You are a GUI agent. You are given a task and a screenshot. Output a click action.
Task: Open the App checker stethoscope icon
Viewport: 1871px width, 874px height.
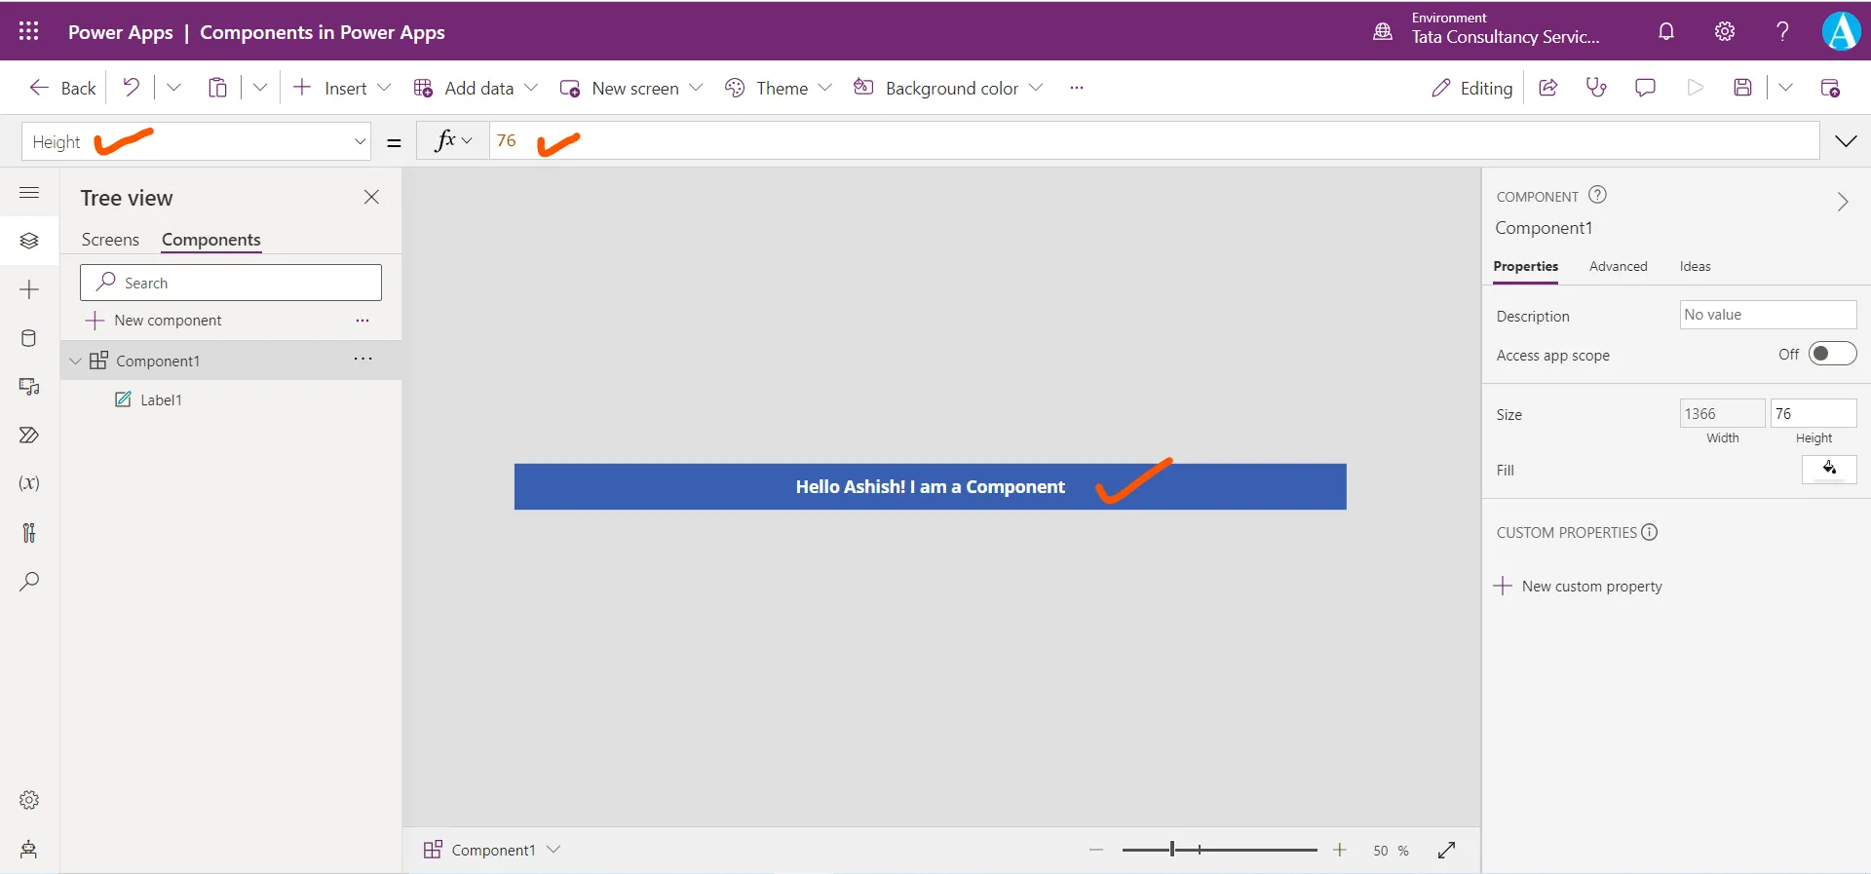click(1596, 88)
